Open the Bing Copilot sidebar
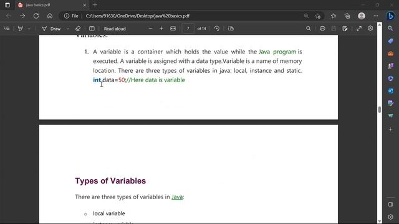Viewport: 399px width, 224px height. [x=390, y=16]
